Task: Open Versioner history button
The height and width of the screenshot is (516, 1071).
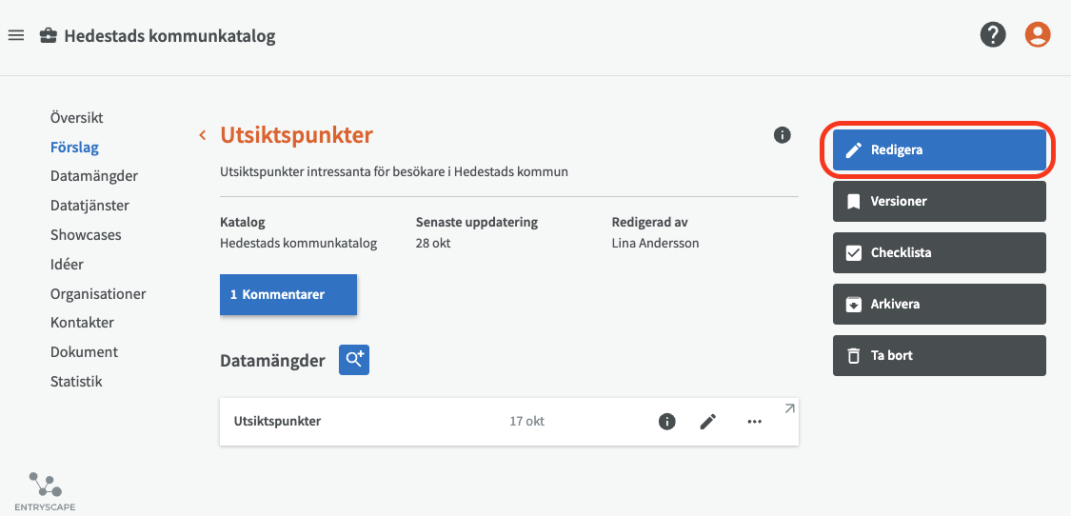Action: (939, 202)
